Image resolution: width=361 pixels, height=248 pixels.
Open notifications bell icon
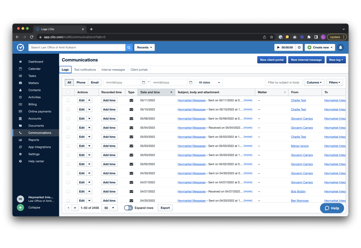point(340,48)
